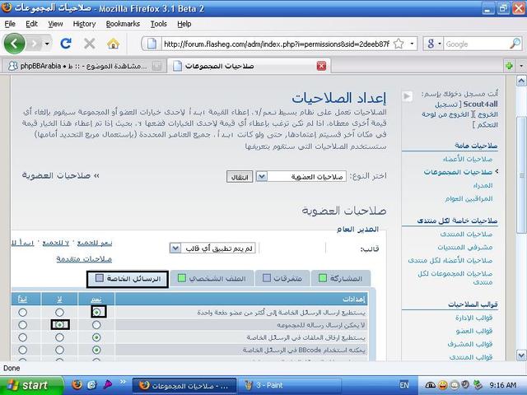Select لا radio for group message row
Screen dimensions: 527x395
[59, 325]
